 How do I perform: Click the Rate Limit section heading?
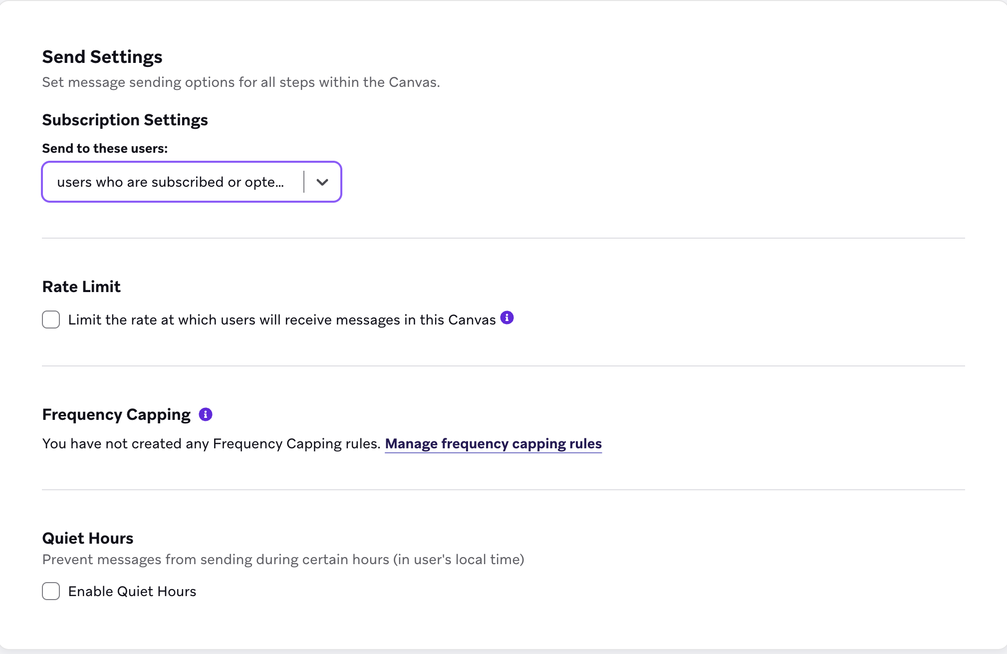click(81, 287)
